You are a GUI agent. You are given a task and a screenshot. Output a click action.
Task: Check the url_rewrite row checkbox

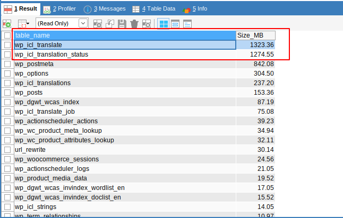coord(7,150)
